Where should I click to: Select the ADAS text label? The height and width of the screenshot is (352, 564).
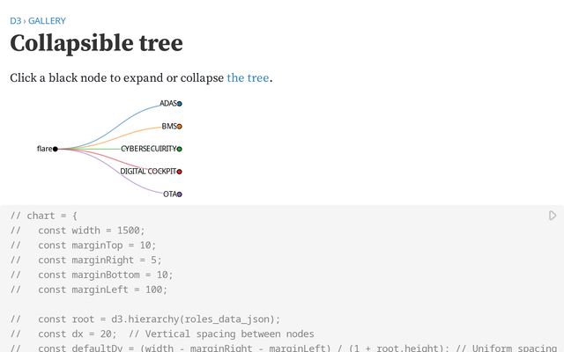point(167,104)
